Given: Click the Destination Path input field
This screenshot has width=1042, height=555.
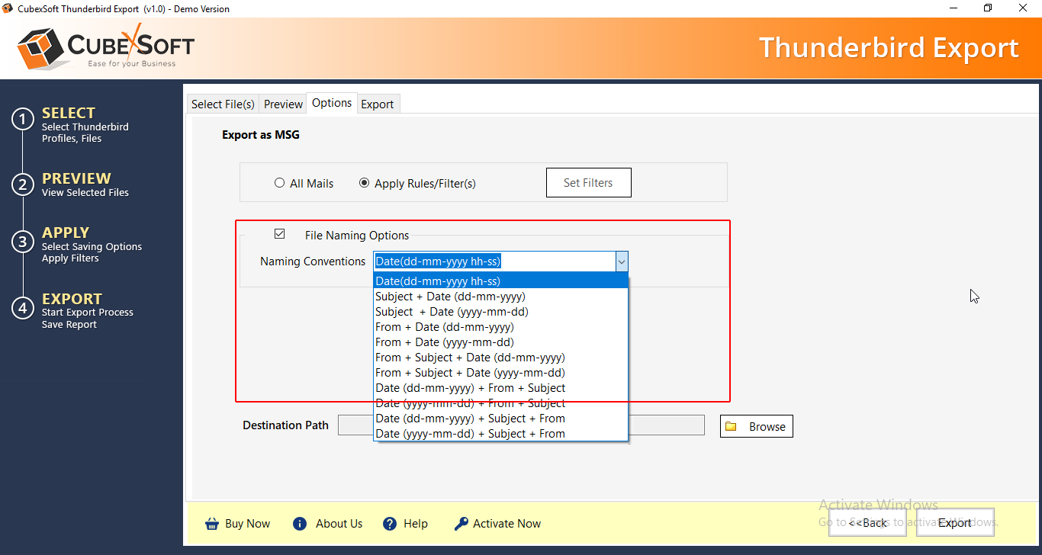Looking at the screenshot, I should 521,425.
